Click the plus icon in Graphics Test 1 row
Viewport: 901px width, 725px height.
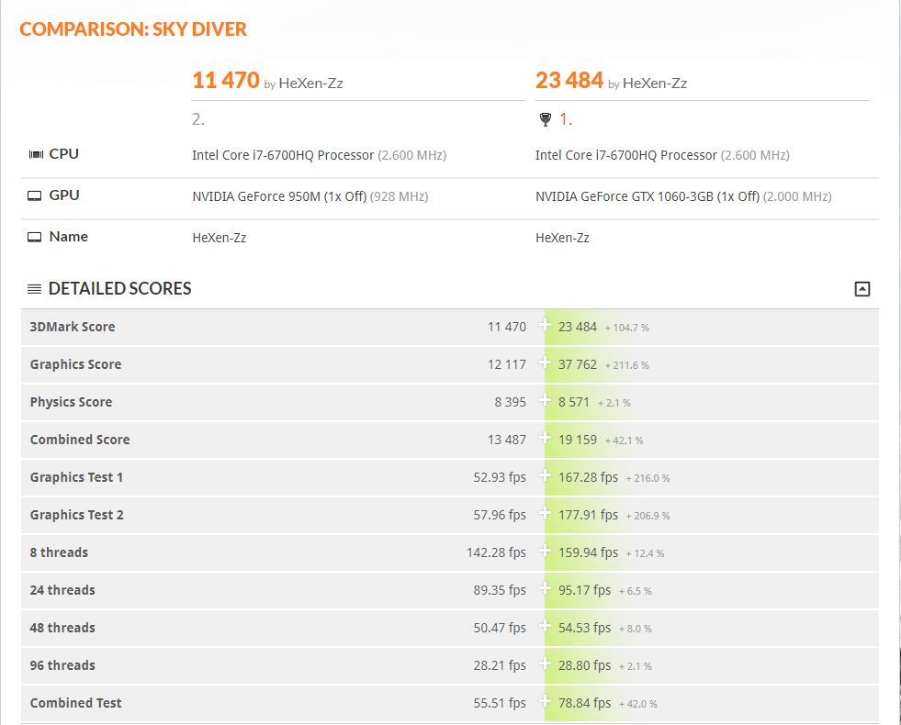point(544,476)
